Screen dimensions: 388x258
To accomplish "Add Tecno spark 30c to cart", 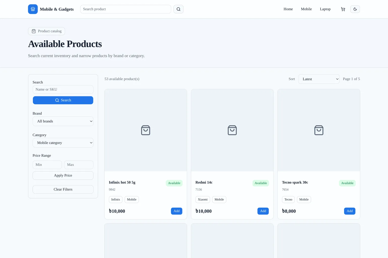I will (x=350, y=211).
